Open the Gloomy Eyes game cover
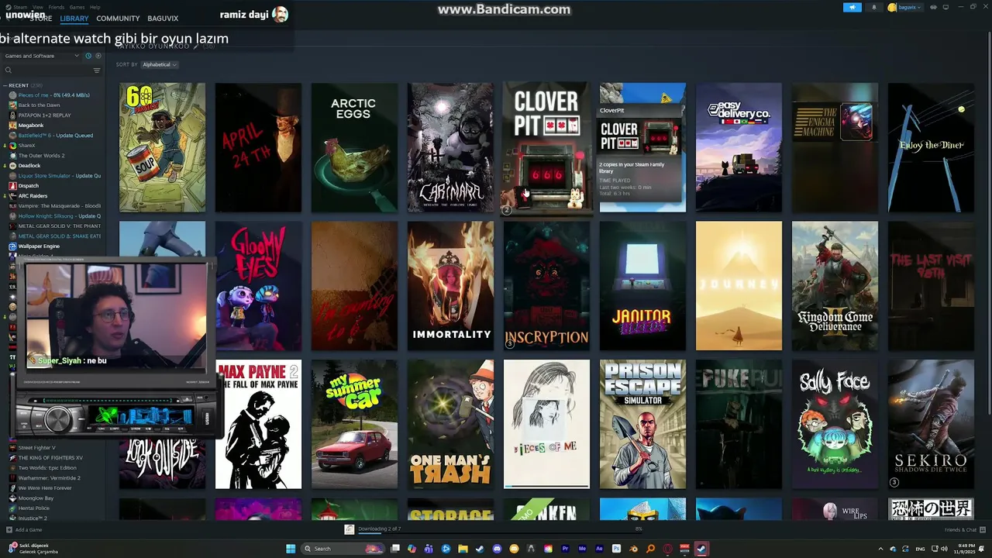992x558 pixels. click(258, 286)
